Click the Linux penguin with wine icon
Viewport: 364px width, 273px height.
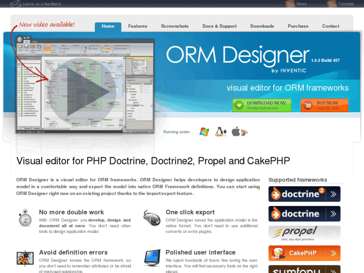(220, 132)
